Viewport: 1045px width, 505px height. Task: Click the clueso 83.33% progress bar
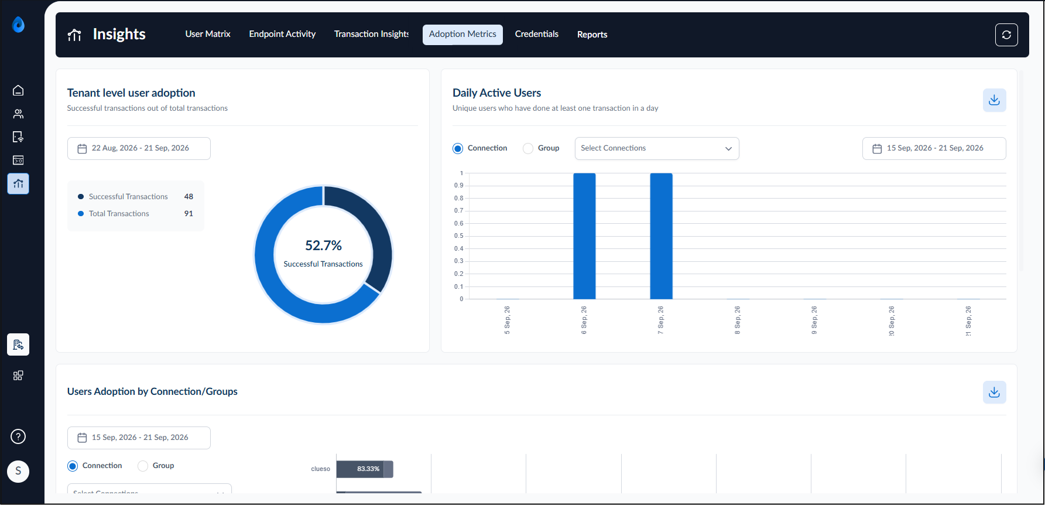pyautogui.click(x=365, y=469)
